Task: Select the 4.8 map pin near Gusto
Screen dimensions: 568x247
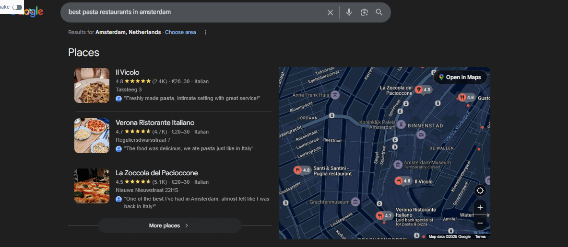Action: pyautogui.click(x=466, y=97)
